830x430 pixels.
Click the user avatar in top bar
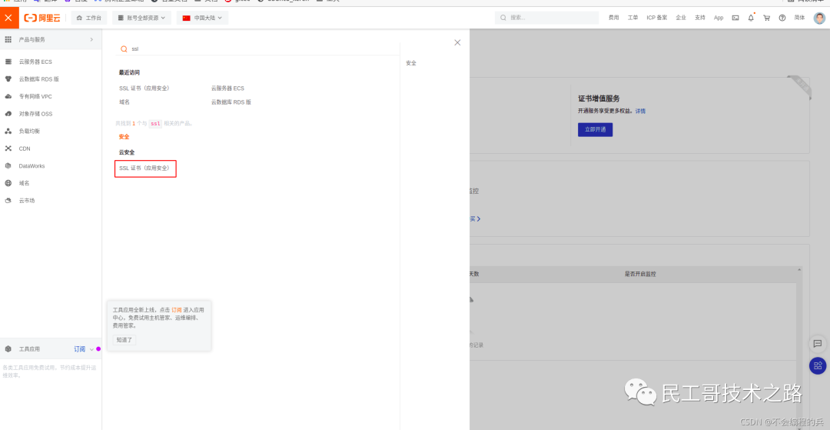click(819, 18)
